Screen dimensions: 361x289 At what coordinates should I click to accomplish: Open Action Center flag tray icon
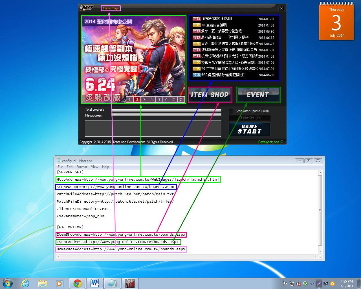coord(285,284)
